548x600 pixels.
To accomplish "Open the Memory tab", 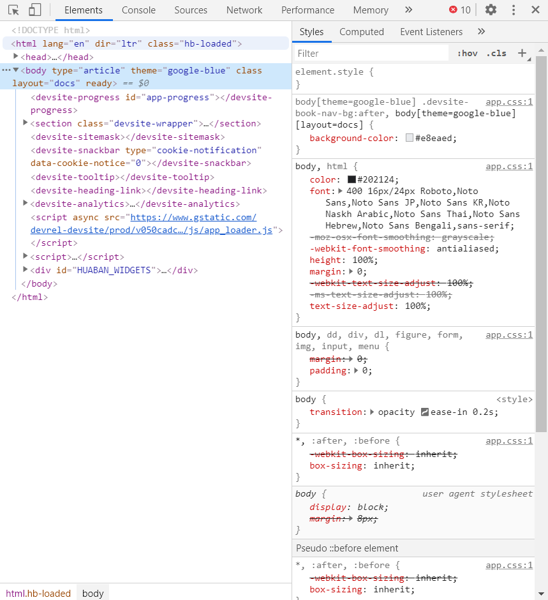I will coord(371,10).
